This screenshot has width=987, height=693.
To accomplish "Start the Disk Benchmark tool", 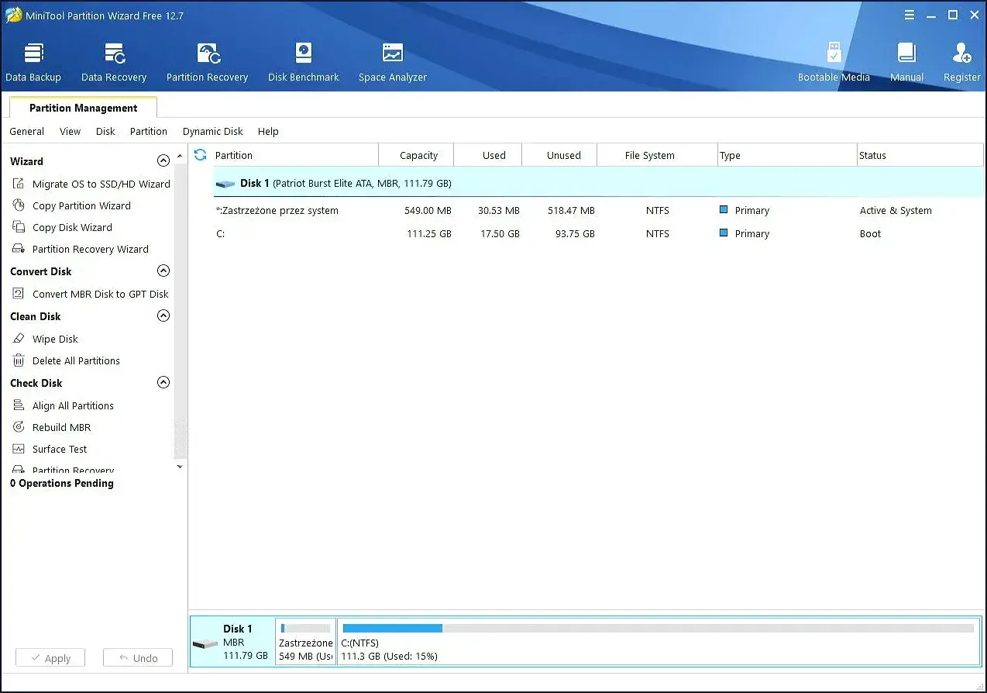I will point(304,62).
